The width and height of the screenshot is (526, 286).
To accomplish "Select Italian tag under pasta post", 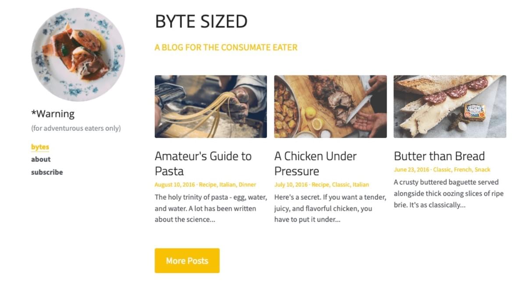I will click(227, 185).
